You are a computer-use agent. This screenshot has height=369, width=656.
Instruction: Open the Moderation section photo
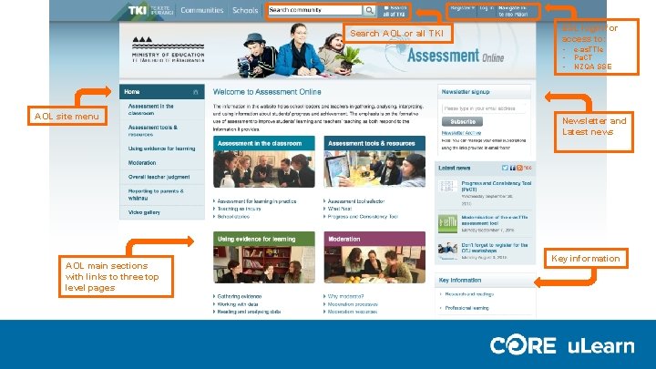tap(374, 264)
